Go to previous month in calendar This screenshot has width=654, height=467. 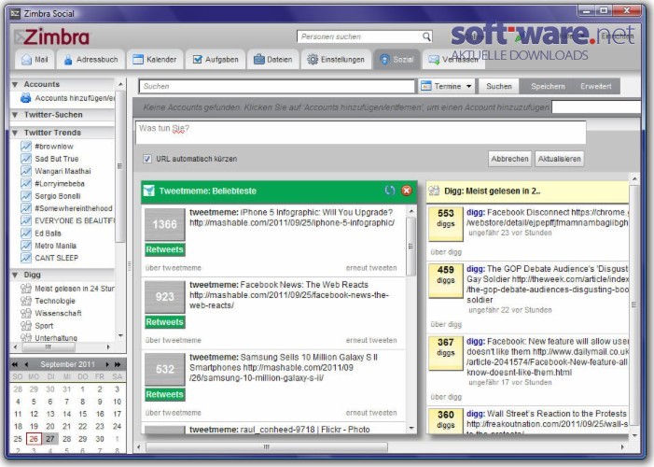[x=26, y=364]
